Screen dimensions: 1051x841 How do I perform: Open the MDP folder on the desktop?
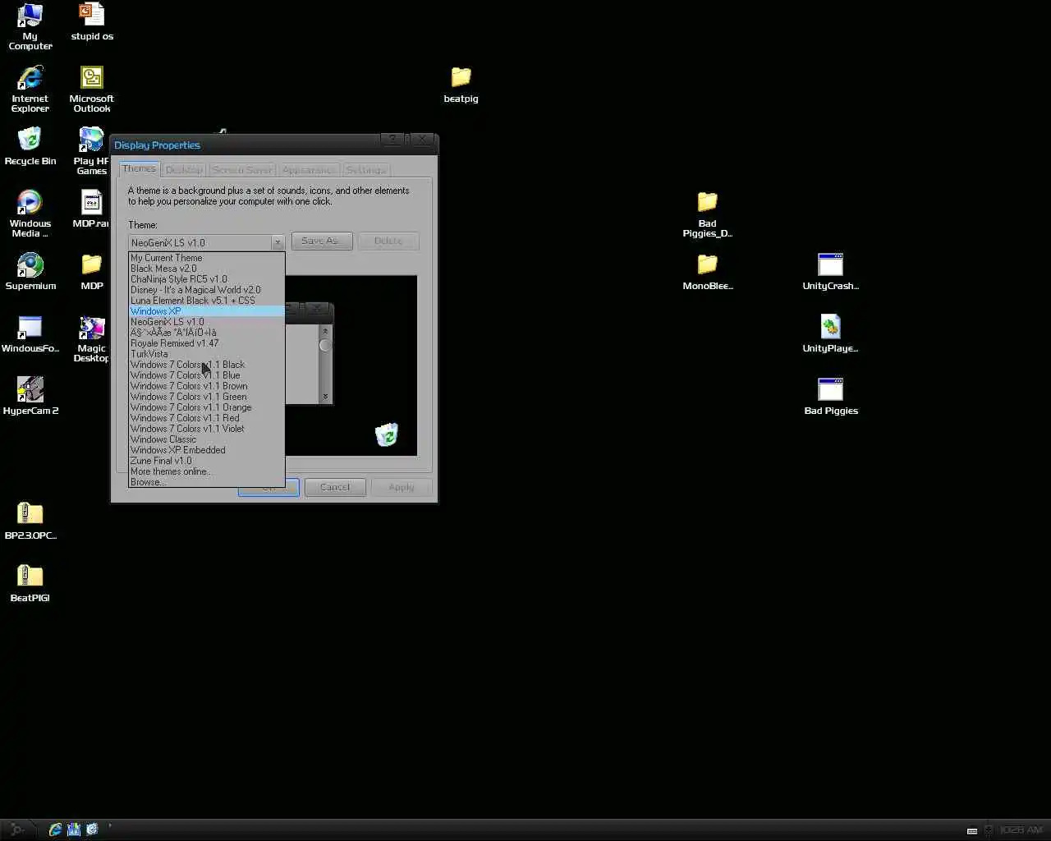(x=92, y=272)
